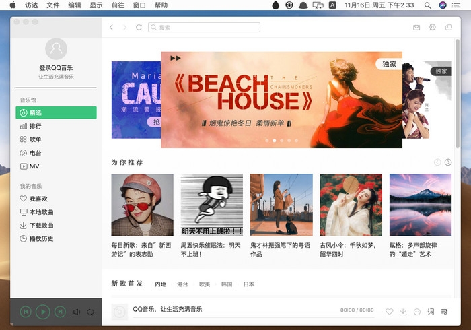
Task: Play previous track
Action: coord(26,312)
